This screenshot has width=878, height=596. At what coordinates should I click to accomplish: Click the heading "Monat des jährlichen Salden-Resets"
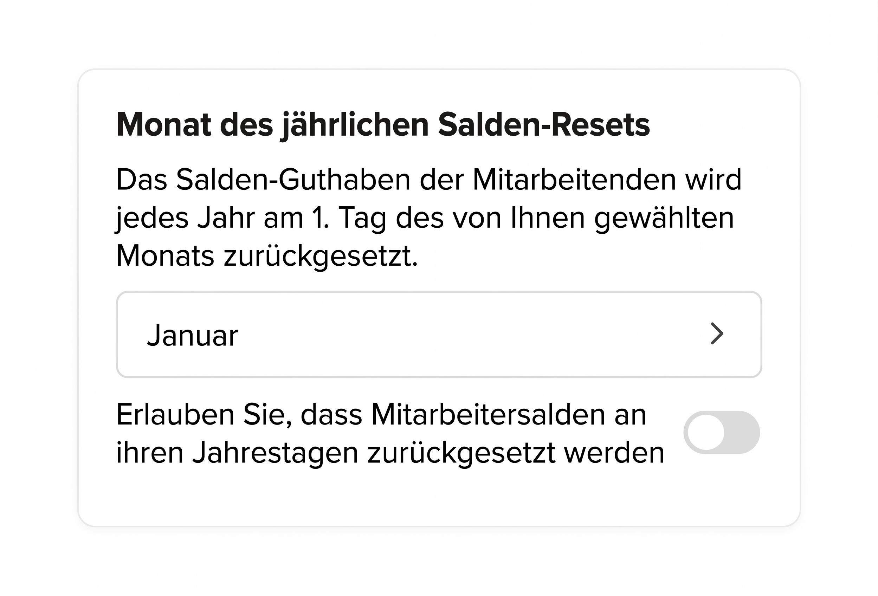[383, 125]
